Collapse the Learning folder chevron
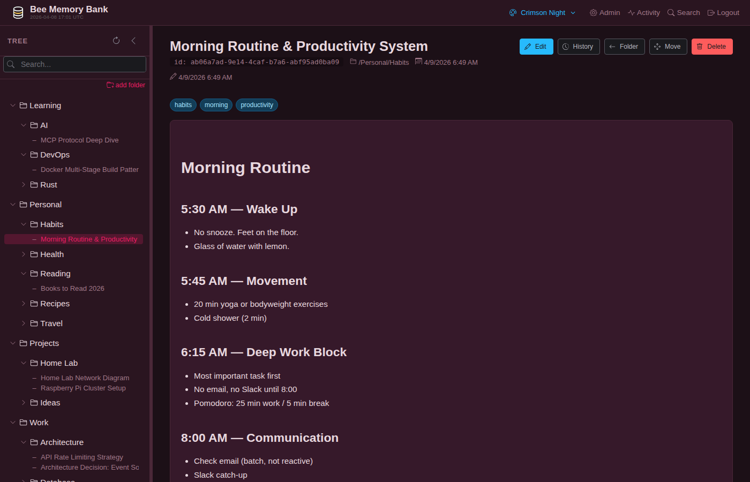This screenshot has width=750, height=482. pos(13,106)
